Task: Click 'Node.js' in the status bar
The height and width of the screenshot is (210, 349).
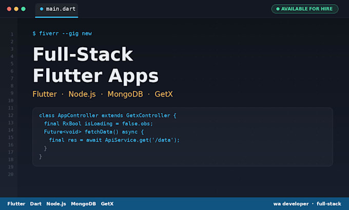Action: (x=56, y=204)
